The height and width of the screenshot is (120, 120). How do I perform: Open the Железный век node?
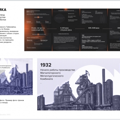coord(38,44)
